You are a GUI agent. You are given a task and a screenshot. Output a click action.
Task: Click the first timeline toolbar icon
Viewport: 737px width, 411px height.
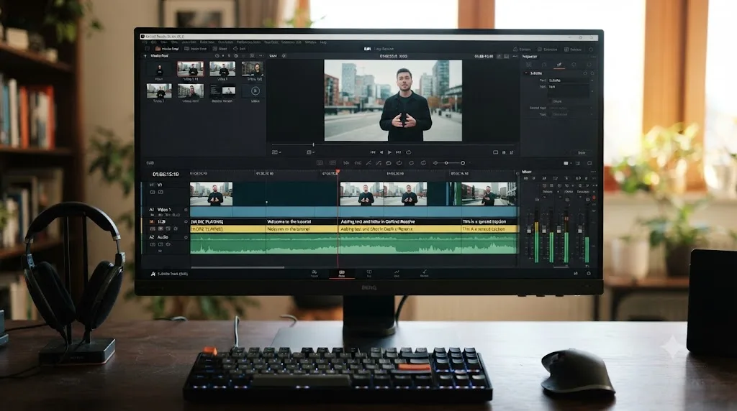click(x=320, y=163)
